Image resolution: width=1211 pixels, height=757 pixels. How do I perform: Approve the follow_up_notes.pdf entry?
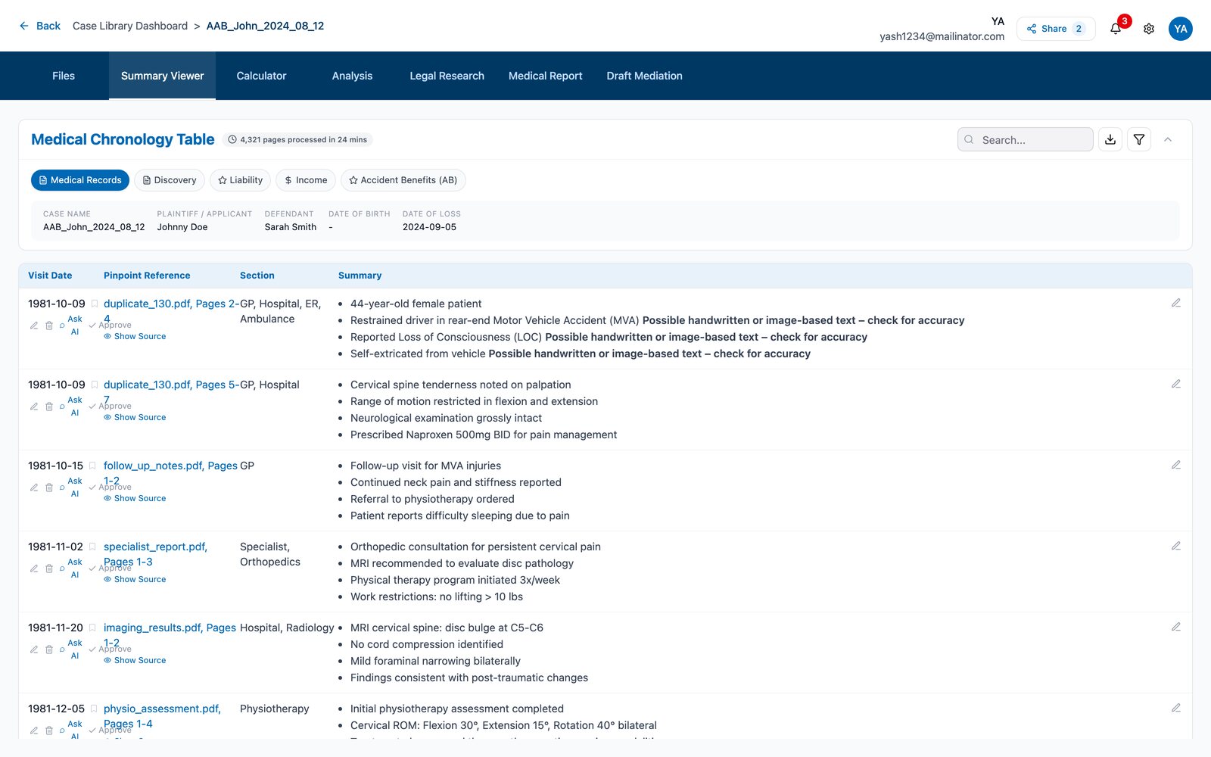click(x=111, y=487)
